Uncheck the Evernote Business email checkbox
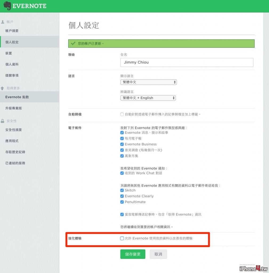The height and width of the screenshot is (273, 269). [x=122, y=144]
